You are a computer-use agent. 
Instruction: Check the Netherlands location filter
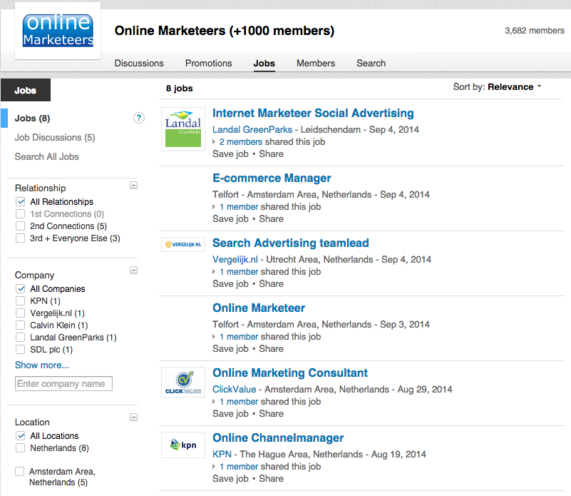tap(21, 448)
